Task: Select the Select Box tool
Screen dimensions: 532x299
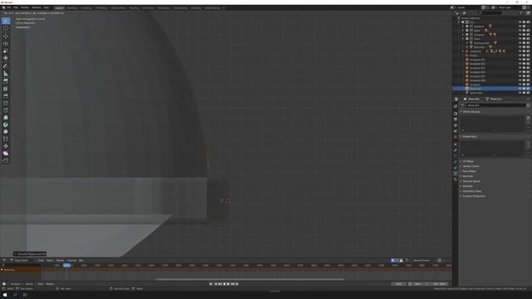Action: click(x=6, y=21)
